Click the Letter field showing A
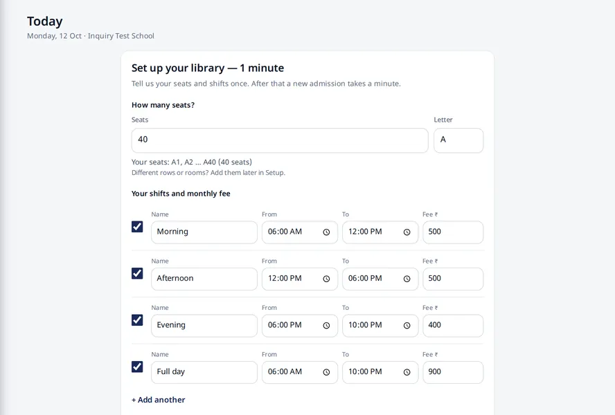This screenshot has height=415, width=615. coord(458,140)
